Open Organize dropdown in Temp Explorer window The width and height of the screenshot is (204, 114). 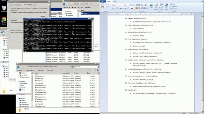pyautogui.click(x=67, y=8)
